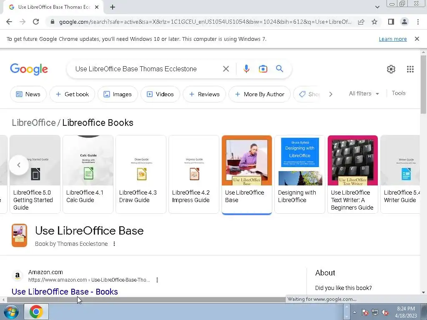Open the taskbar clock and date
The image size is (427, 320).
point(406,312)
